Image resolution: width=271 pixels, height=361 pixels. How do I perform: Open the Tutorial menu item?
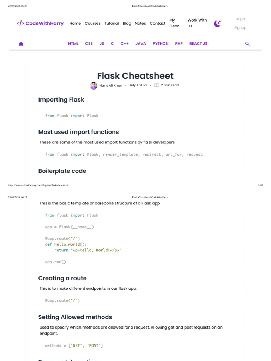coord(112,23)
